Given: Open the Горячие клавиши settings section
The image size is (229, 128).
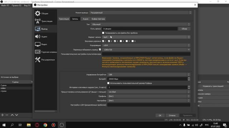Looking at the screenshot, I should pos(45,52).
